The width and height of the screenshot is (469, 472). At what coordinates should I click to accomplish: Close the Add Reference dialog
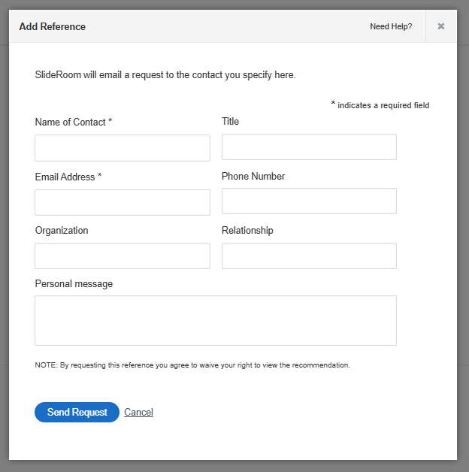441,26
